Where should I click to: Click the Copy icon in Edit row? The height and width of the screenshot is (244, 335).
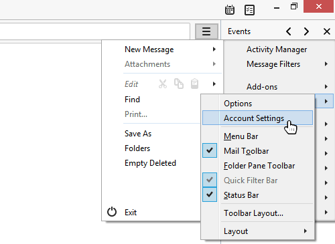[x=179, y=84]
